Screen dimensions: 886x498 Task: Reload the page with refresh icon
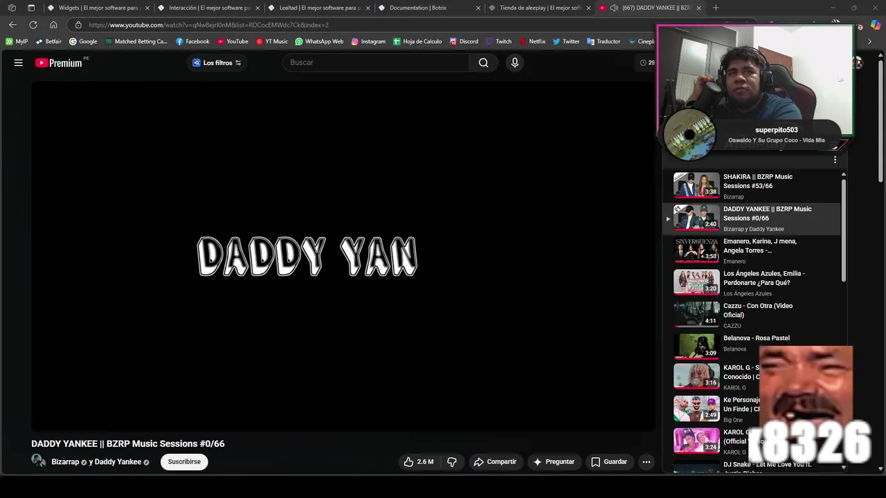click(x=33, y=24)
